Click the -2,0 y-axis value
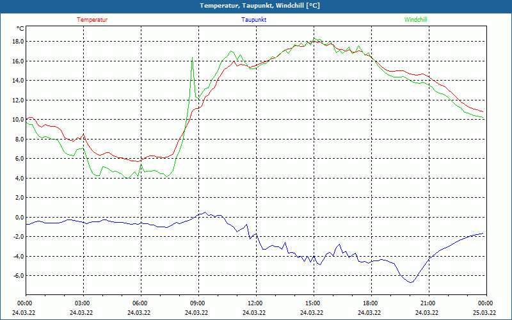Screen dimensions: 512x320 [x=19, y=236]
